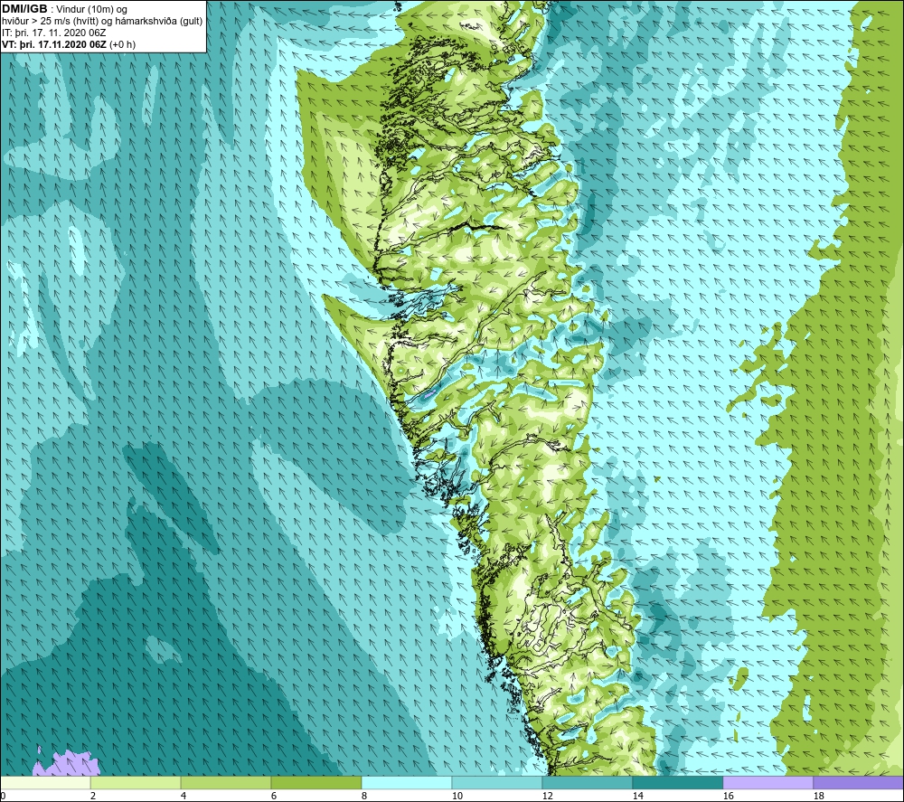The image size is (904, 802).
Task: Click the 8–10 m/s pale cyan legend swatch
Action: [x=407, y=782]
